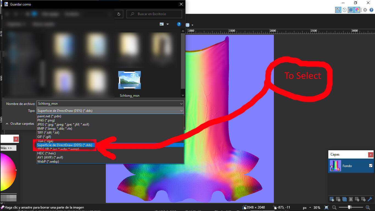Zoom out with the minus magnifier
Viewport: 375px width, 211px height.
click(x=334, y=207)
